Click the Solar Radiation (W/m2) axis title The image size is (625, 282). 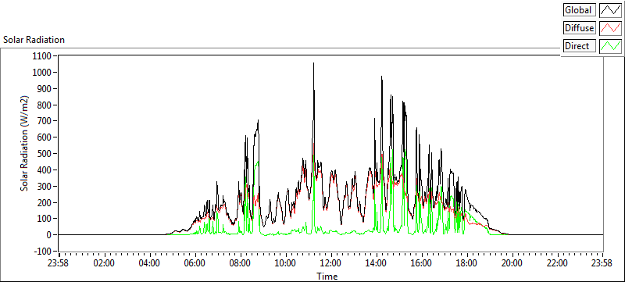tap(25, 144)
